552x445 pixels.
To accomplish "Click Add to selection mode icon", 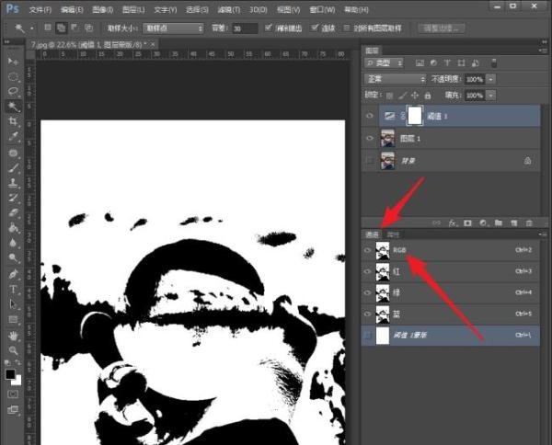I will pyautogui.click(x=62, y=28).
